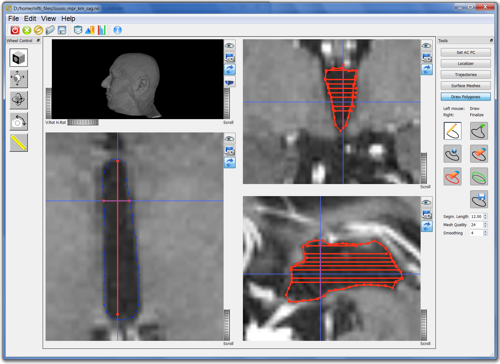Select the freehand pencil draw polygon tool
This screenshot has width=500, height=364.
click(x=452, y=131)
